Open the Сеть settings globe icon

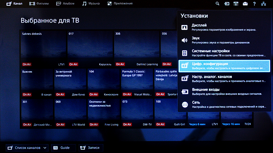(185, 105)
